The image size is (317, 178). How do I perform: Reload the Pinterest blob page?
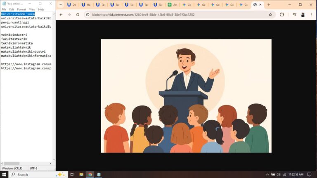coord(78,14)
